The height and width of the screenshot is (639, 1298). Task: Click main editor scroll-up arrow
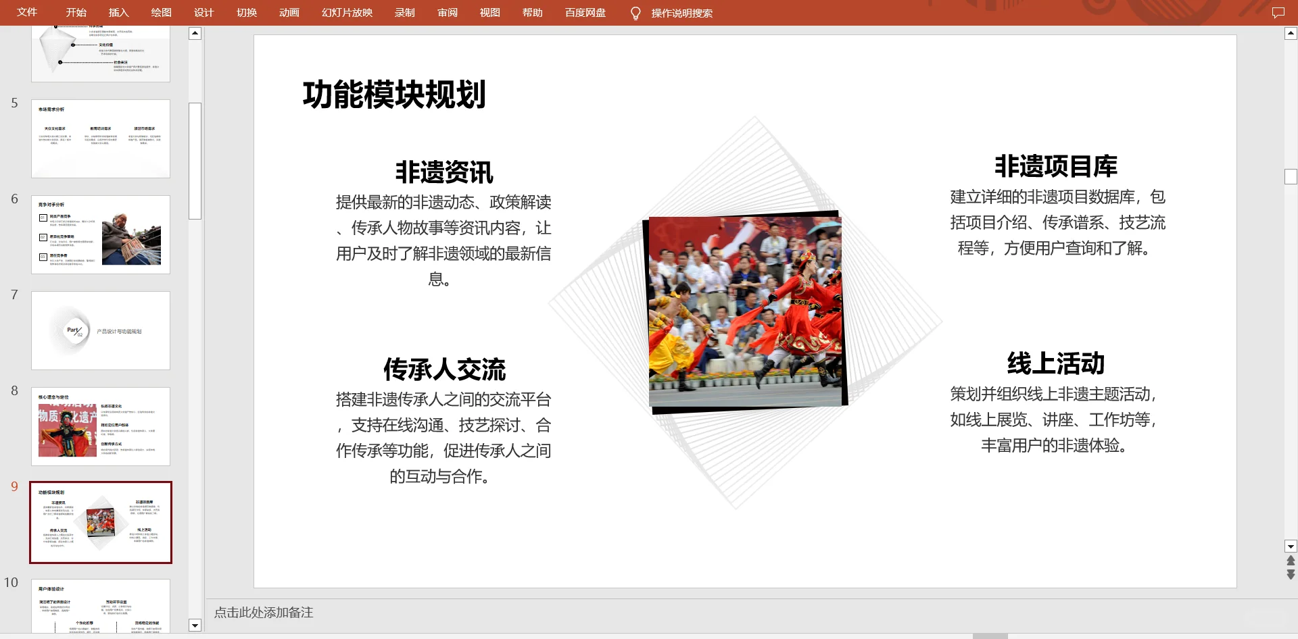1291,33
